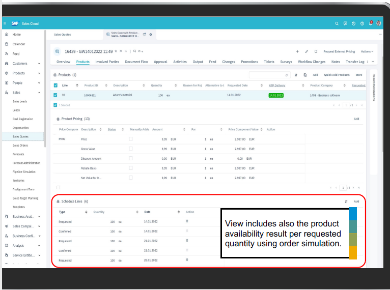Screen dimensions: 390x290
Task: Pop out the quote tab in new window
Action: pyautogui.click(x=144, y=34)
